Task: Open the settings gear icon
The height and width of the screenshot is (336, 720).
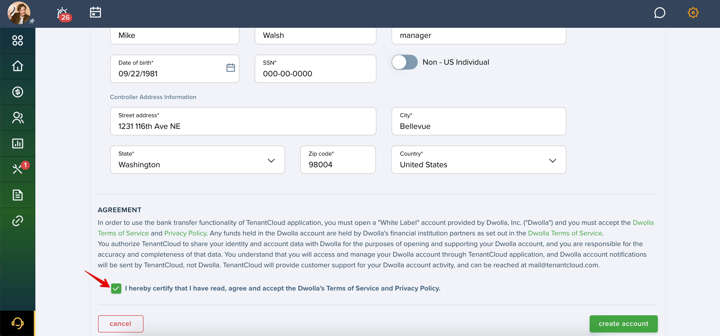Action: tap(693, 13)
